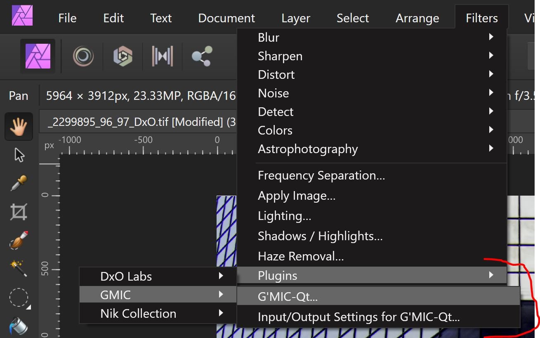Open the Layer menu

[295, 18]
